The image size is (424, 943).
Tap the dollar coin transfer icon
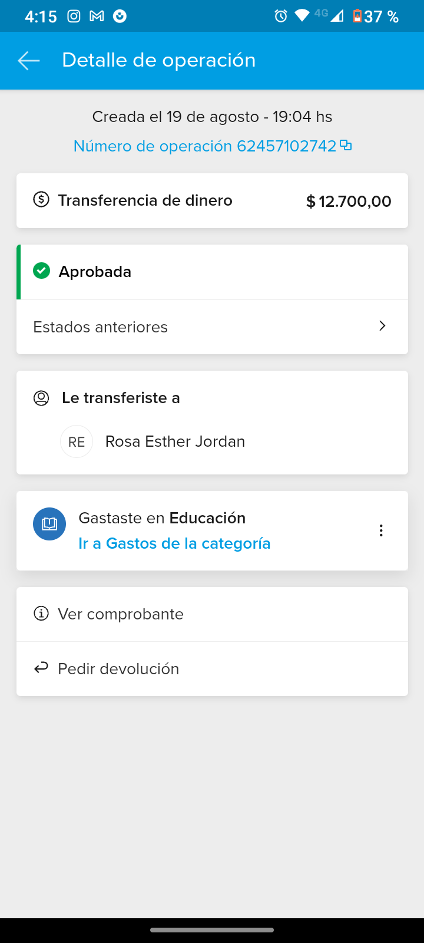[41, 200]
